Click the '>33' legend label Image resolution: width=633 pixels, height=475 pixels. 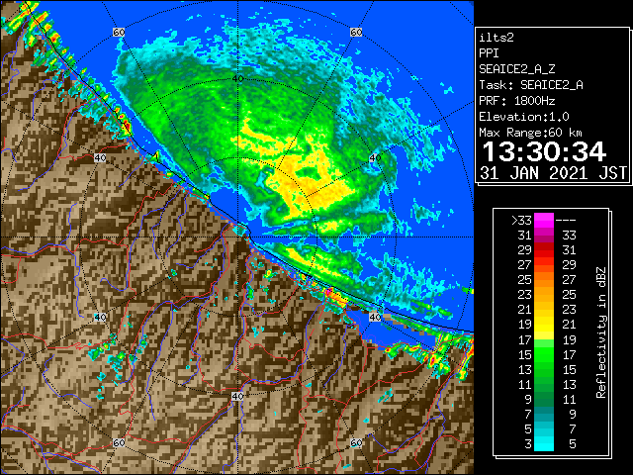click(x=522, y=220)
